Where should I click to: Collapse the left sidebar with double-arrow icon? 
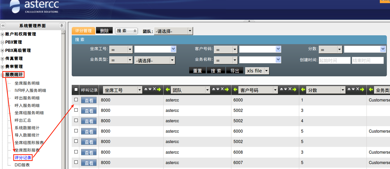[x=3, y=25]
